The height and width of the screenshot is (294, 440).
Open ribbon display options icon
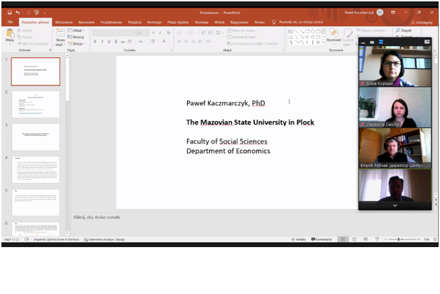coord(393,13)
